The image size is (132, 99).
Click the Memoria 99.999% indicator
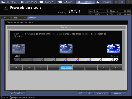[x=121, y=11]
